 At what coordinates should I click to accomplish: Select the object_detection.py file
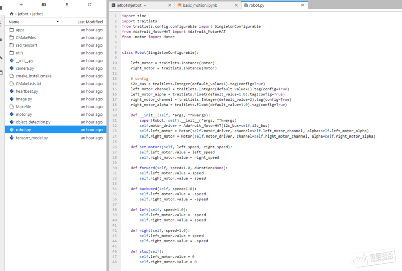click(x=55, y=122)
